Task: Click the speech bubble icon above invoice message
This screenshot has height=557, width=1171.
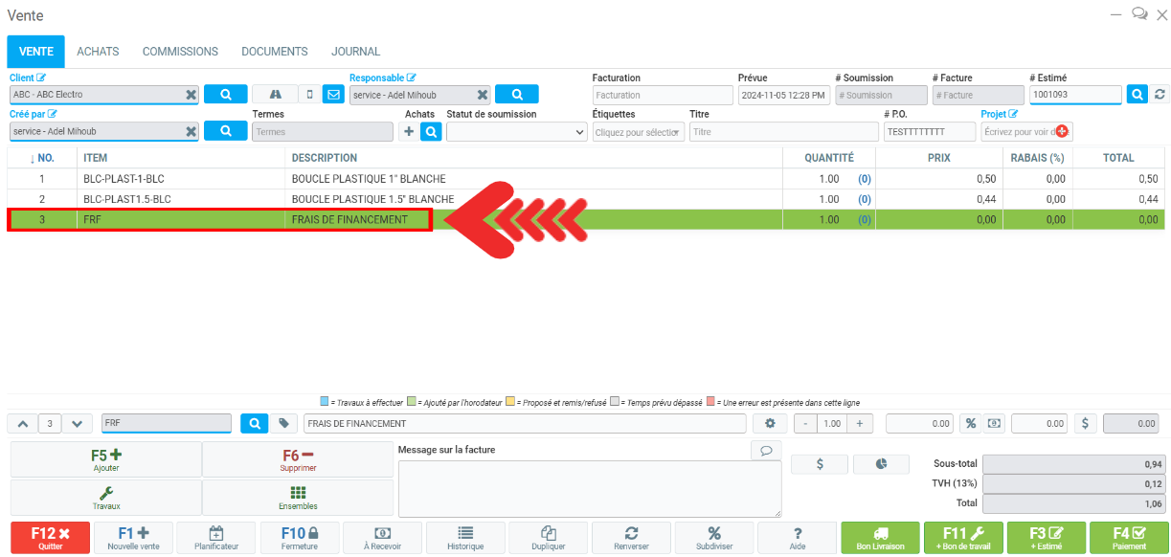Action: coord(766,450)
